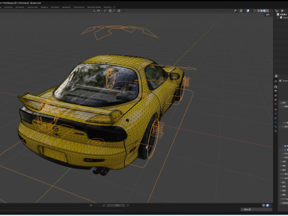Viewport: 288px width, 216px height.
Task: Open the outliner display mode menu
Action: pyautogui.click(x=277, y=11)
